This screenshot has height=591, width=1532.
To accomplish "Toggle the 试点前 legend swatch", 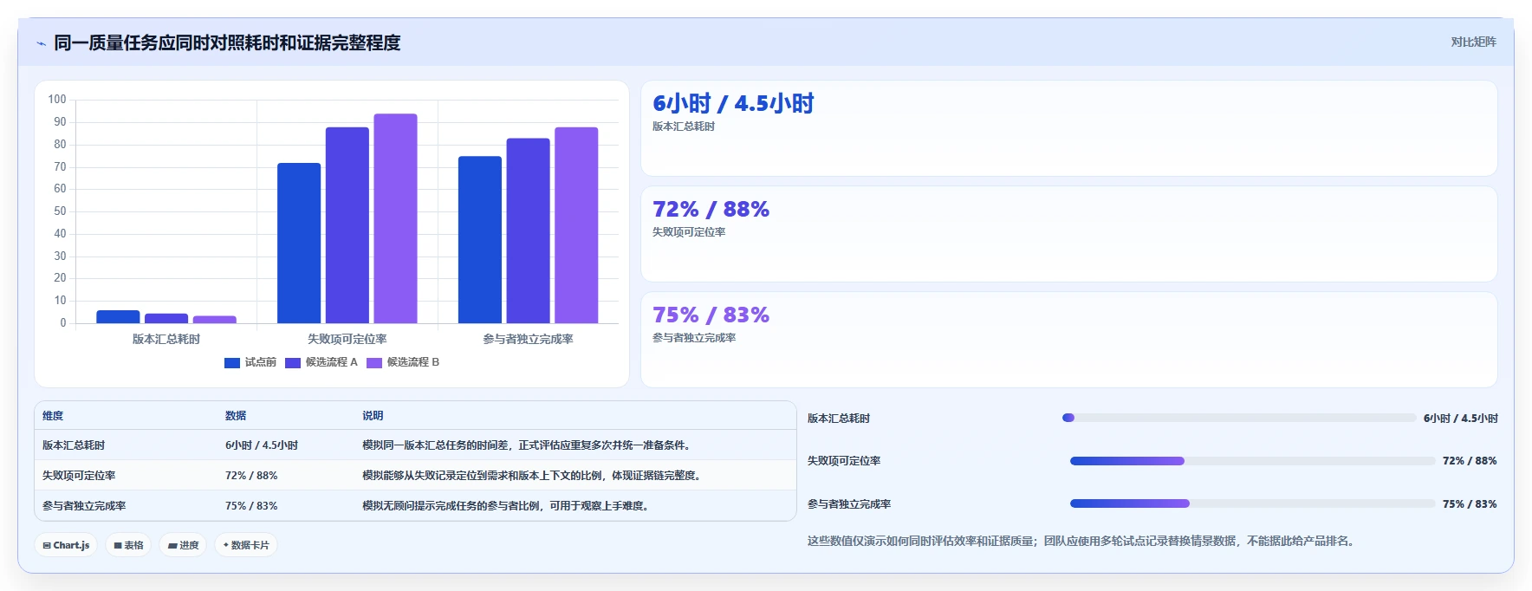I will click(232, 363).
